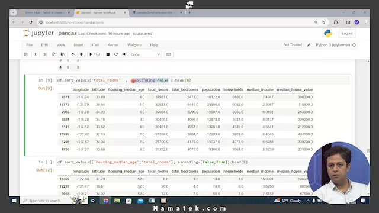Open the cell type Code dropdown
Image resolution: width=379 pixels, height=213 pixels.
[x=146, y=54]
